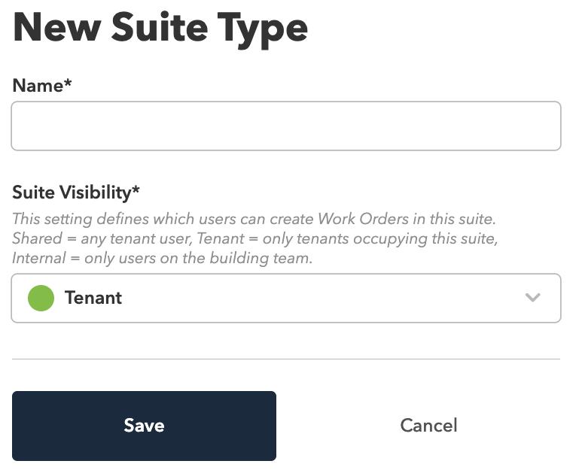Click the 'Internal = only users' help line

tap(163, 258)
